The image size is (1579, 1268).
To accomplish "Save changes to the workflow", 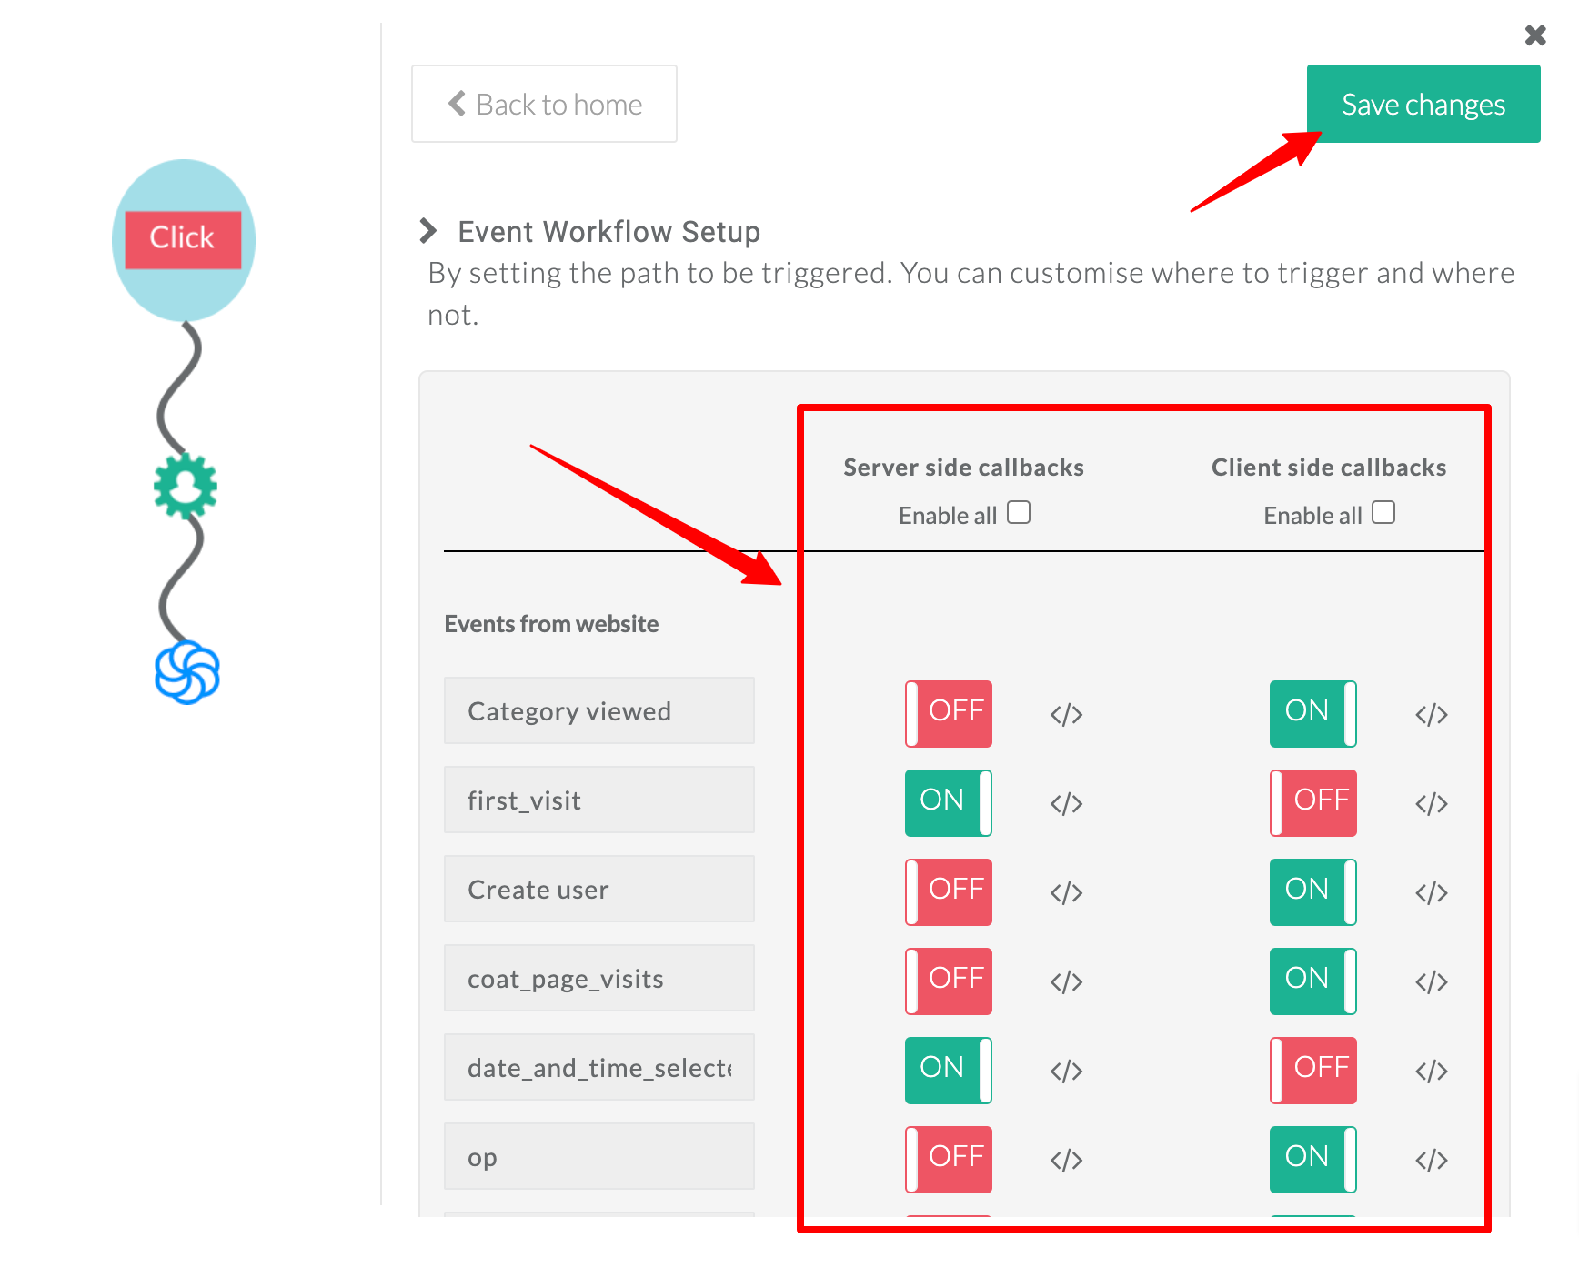I will click(1423, 104).
